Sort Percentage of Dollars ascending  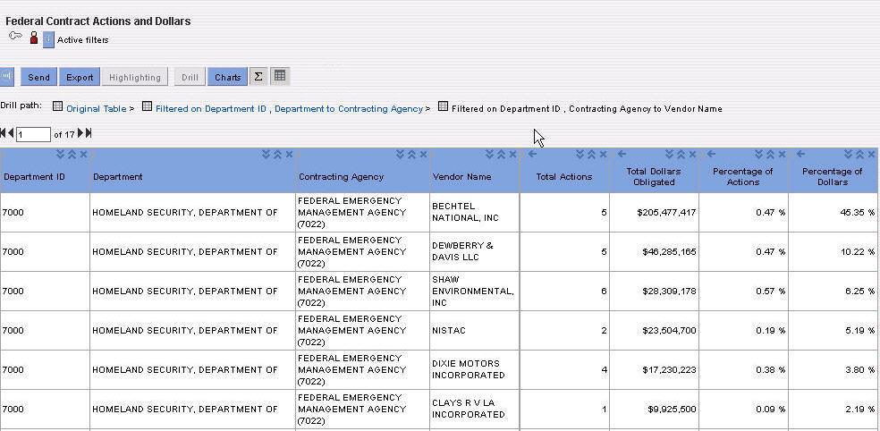tap(860, 155)
